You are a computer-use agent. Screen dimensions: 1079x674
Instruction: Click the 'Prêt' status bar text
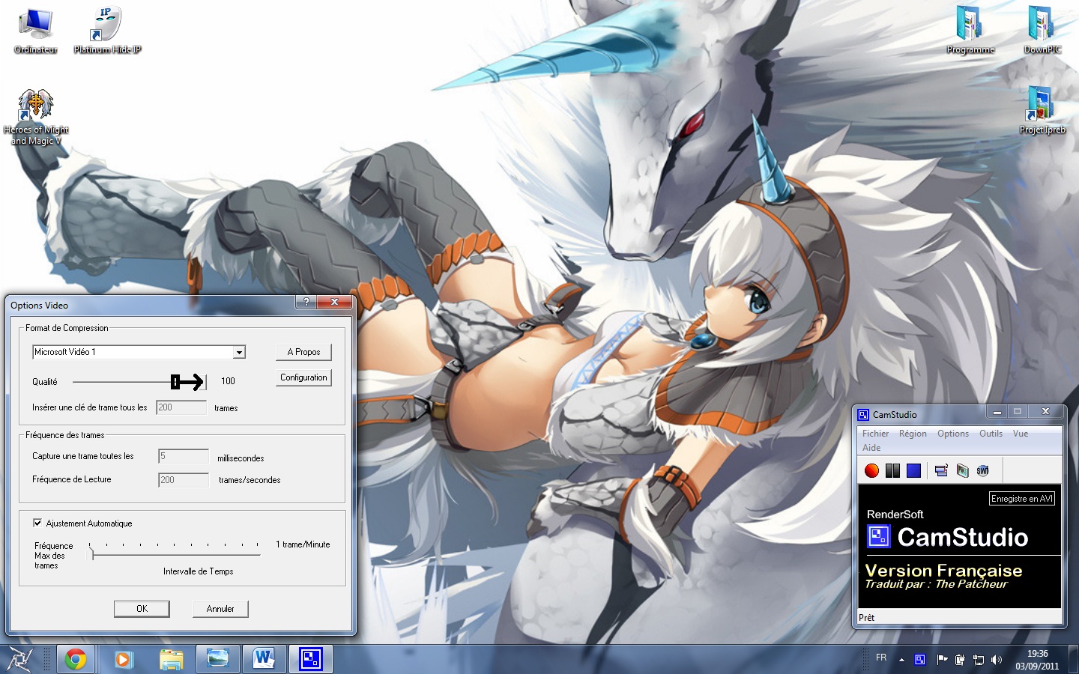tap(866, 618)
